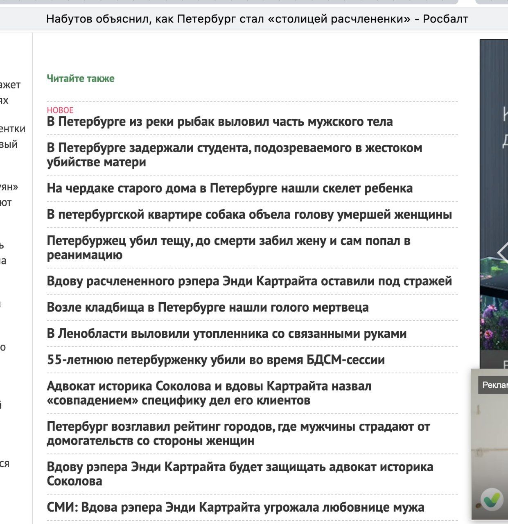Open article about child skeleton found in attic
Image resolution: width=508 pixels, height=524 pixels.
click(230, 188)
